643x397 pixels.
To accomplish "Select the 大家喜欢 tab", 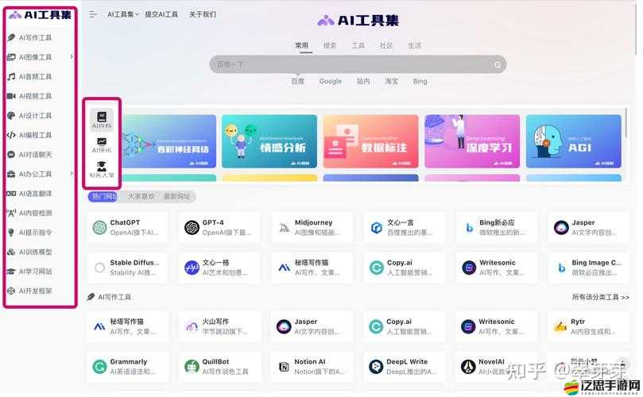I will [141, 197].
